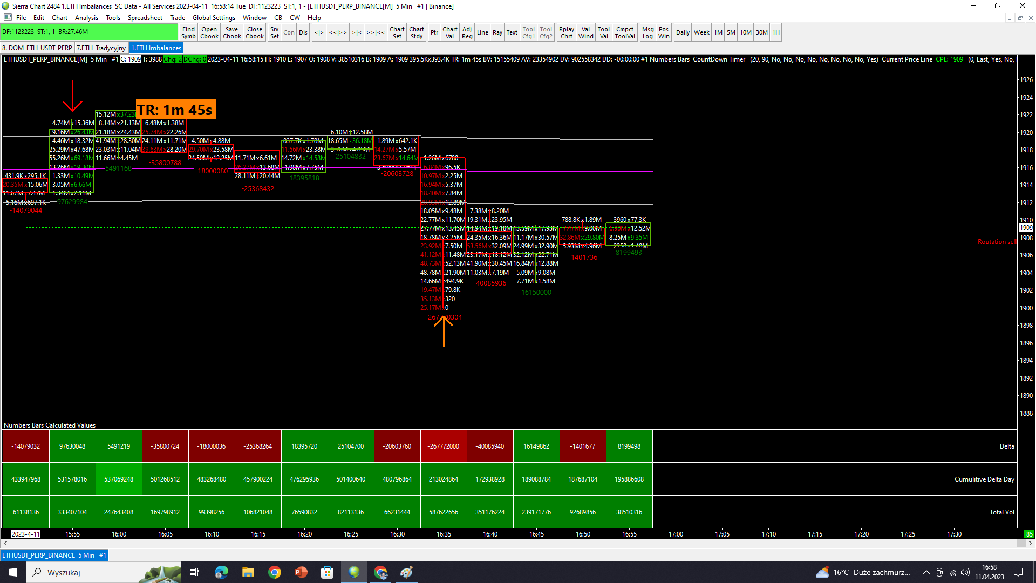Open Chart Studies window
1036x583 pixels.
[416, 32]
